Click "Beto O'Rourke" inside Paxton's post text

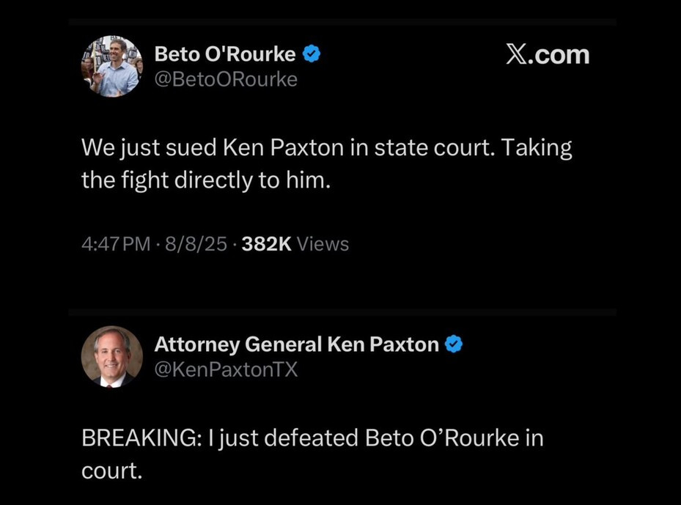click(434, 438)
